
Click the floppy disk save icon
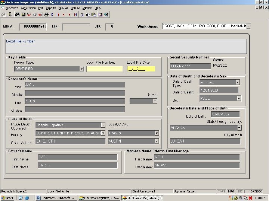(x=24, y=15)
